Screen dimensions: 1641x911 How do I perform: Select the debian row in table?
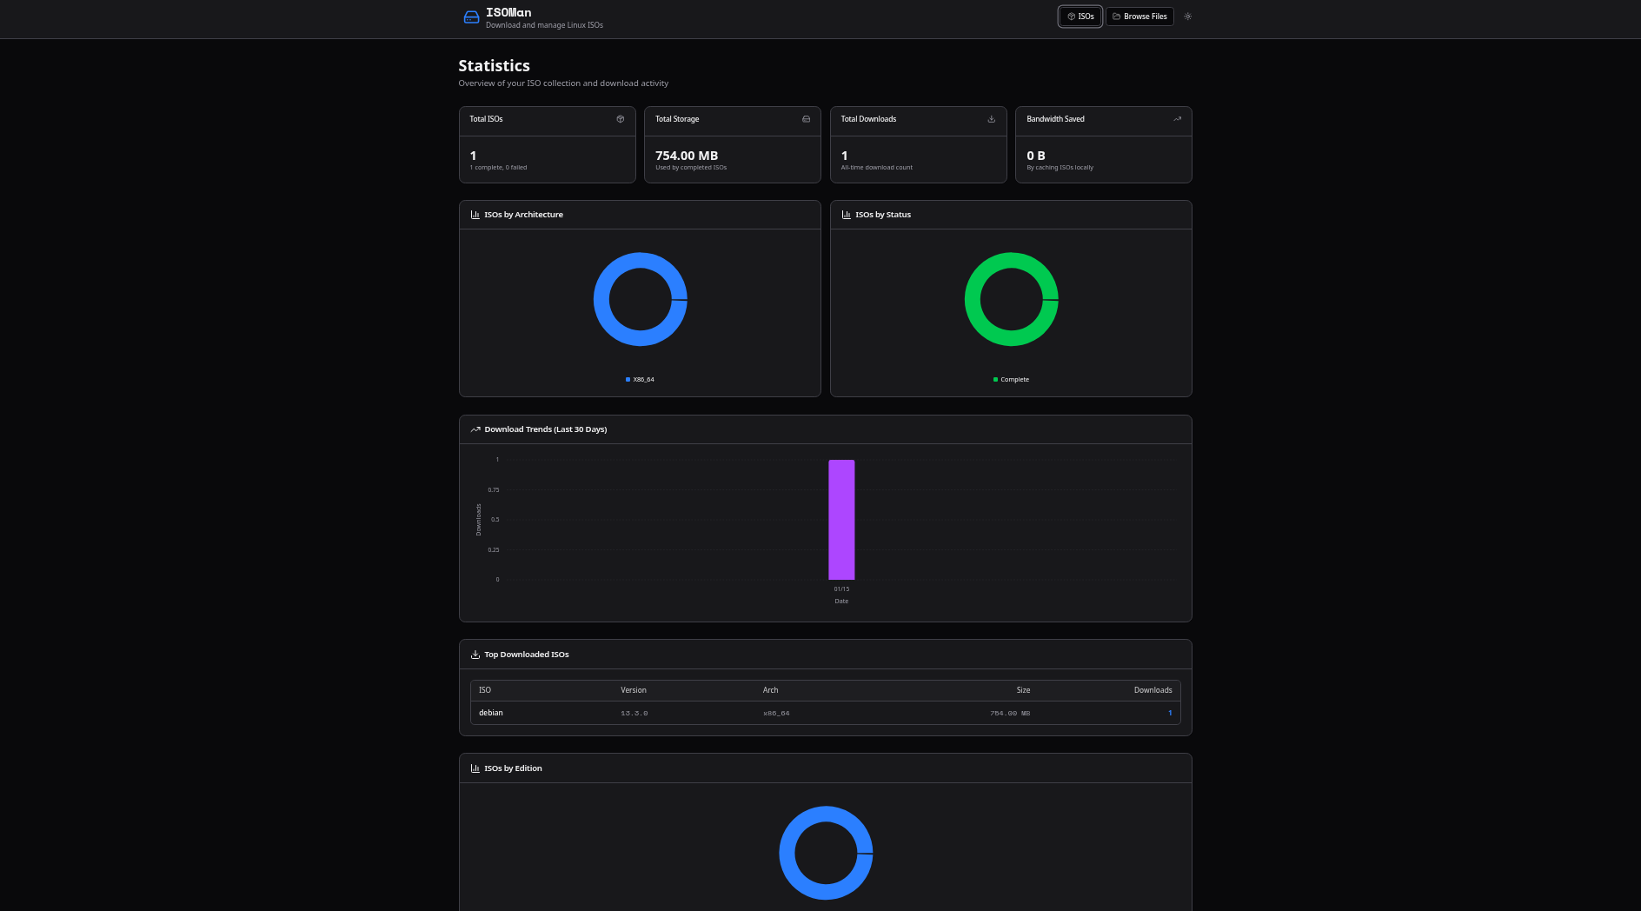pos(491,713)
